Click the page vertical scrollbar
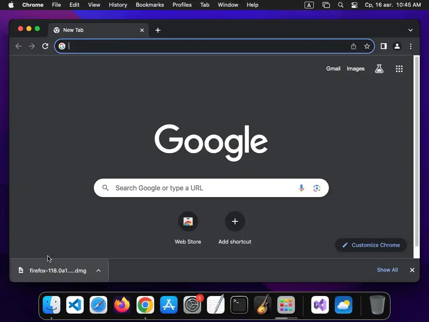Image resolution: width=429 pixels, height=322 pixels. (x=416, y=152)
